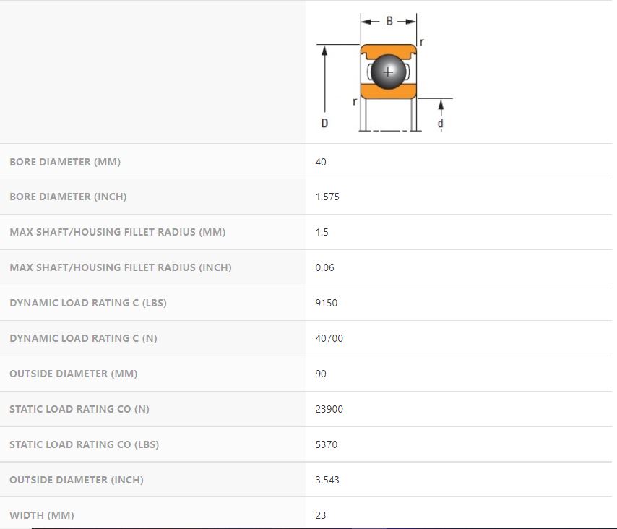Click the outside diameter value 90

tap(321, 374)
